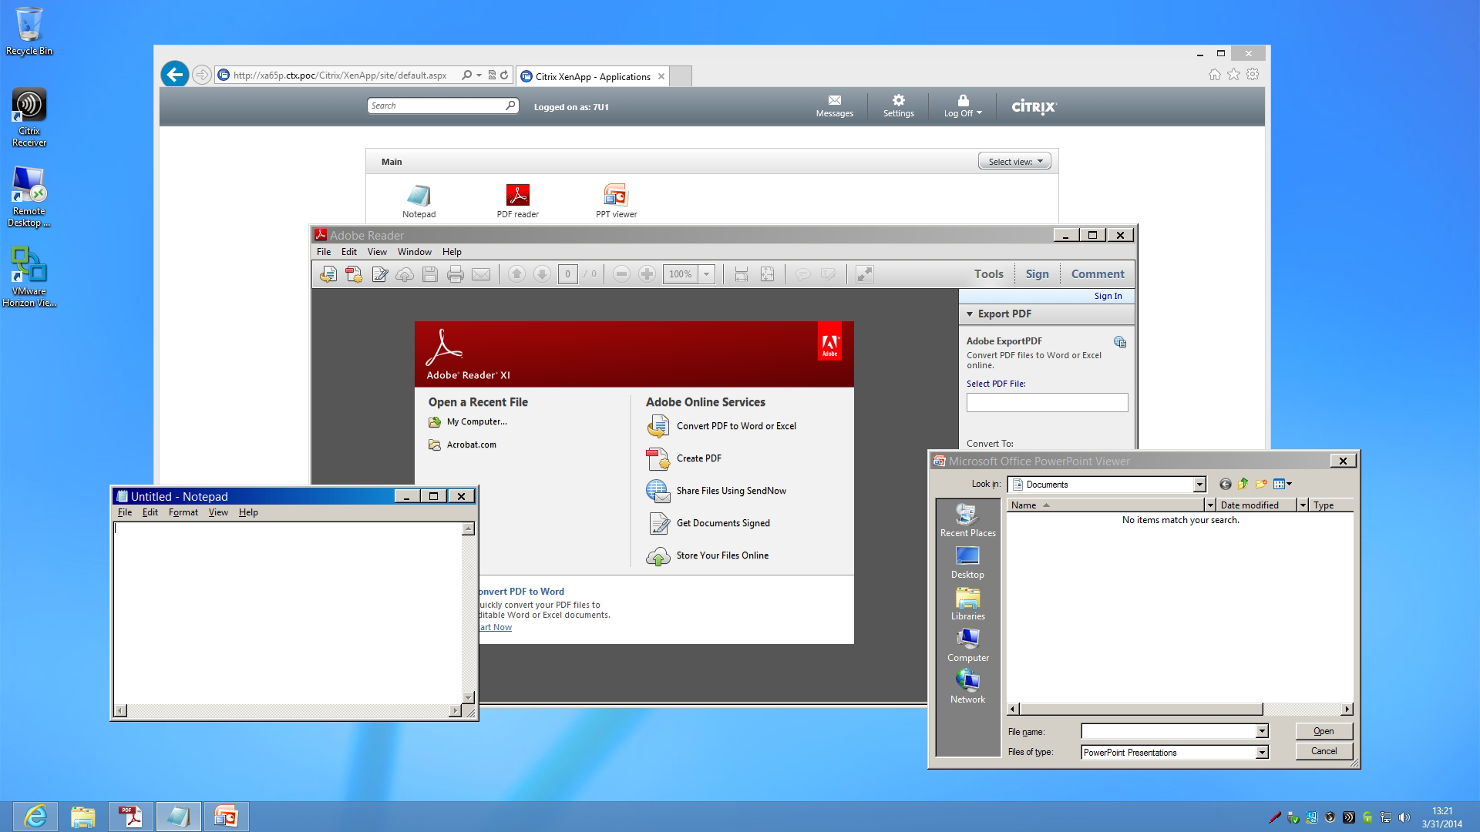Collapse the Export PDF panel section

(970, 314)
